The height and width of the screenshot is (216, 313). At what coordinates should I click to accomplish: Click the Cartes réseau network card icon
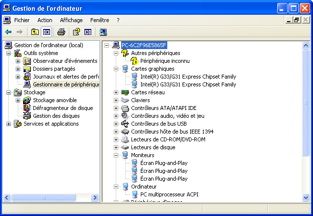pyautogui.click(x=125, y=92)
